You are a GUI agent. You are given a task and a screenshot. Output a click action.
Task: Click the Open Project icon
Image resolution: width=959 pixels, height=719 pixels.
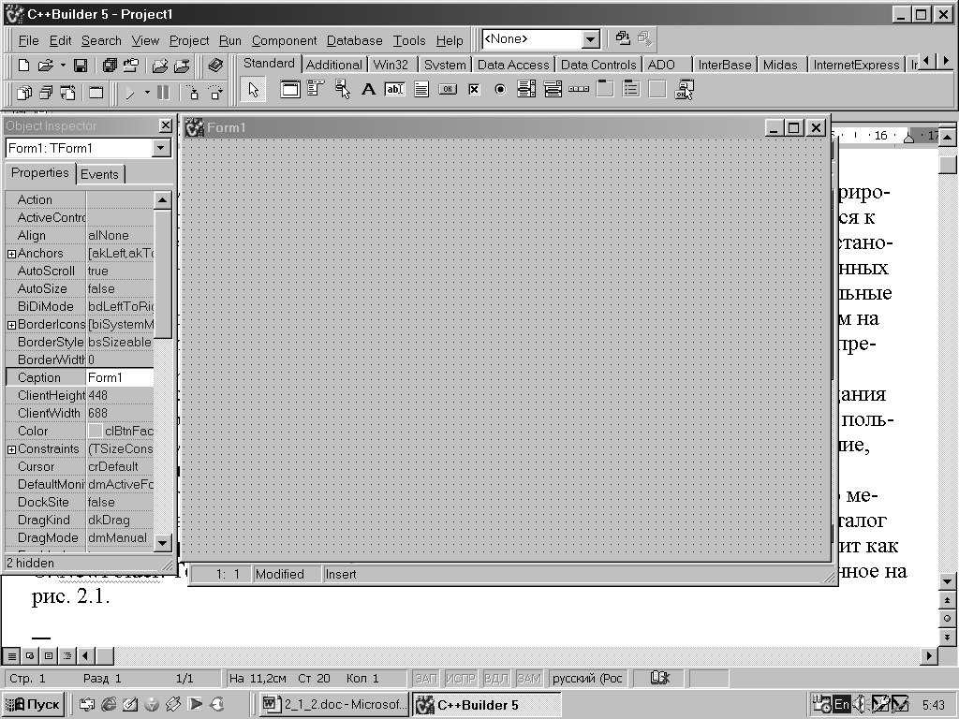131,66
